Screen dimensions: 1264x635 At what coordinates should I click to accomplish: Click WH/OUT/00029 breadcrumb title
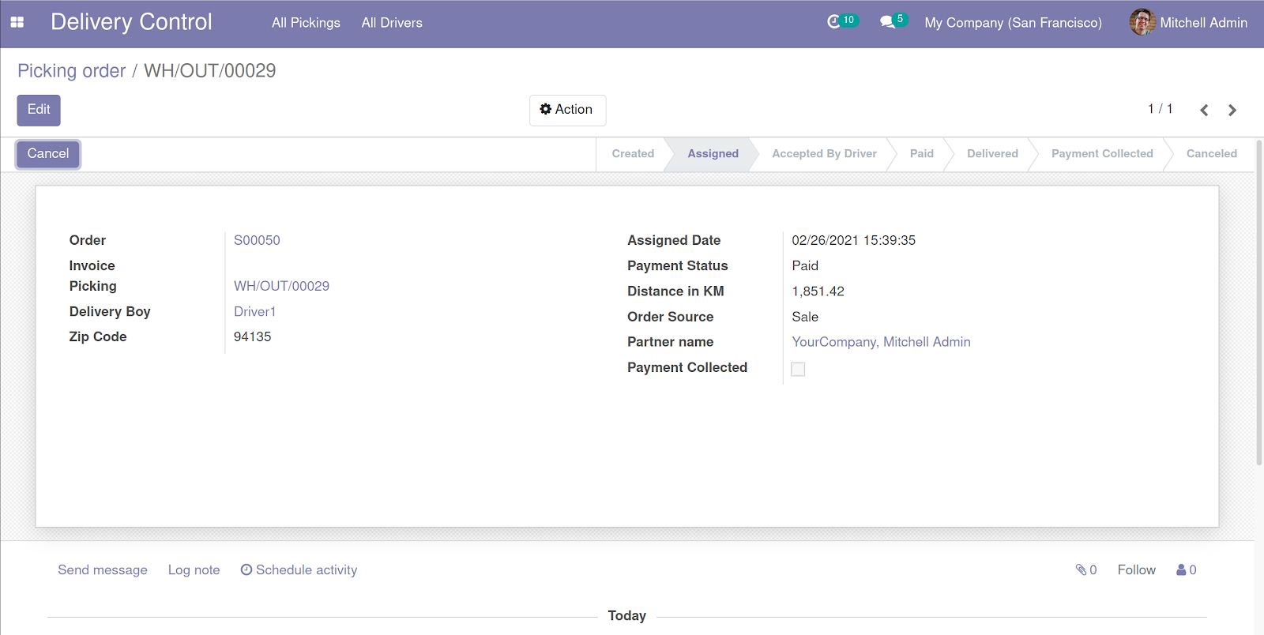209,71
